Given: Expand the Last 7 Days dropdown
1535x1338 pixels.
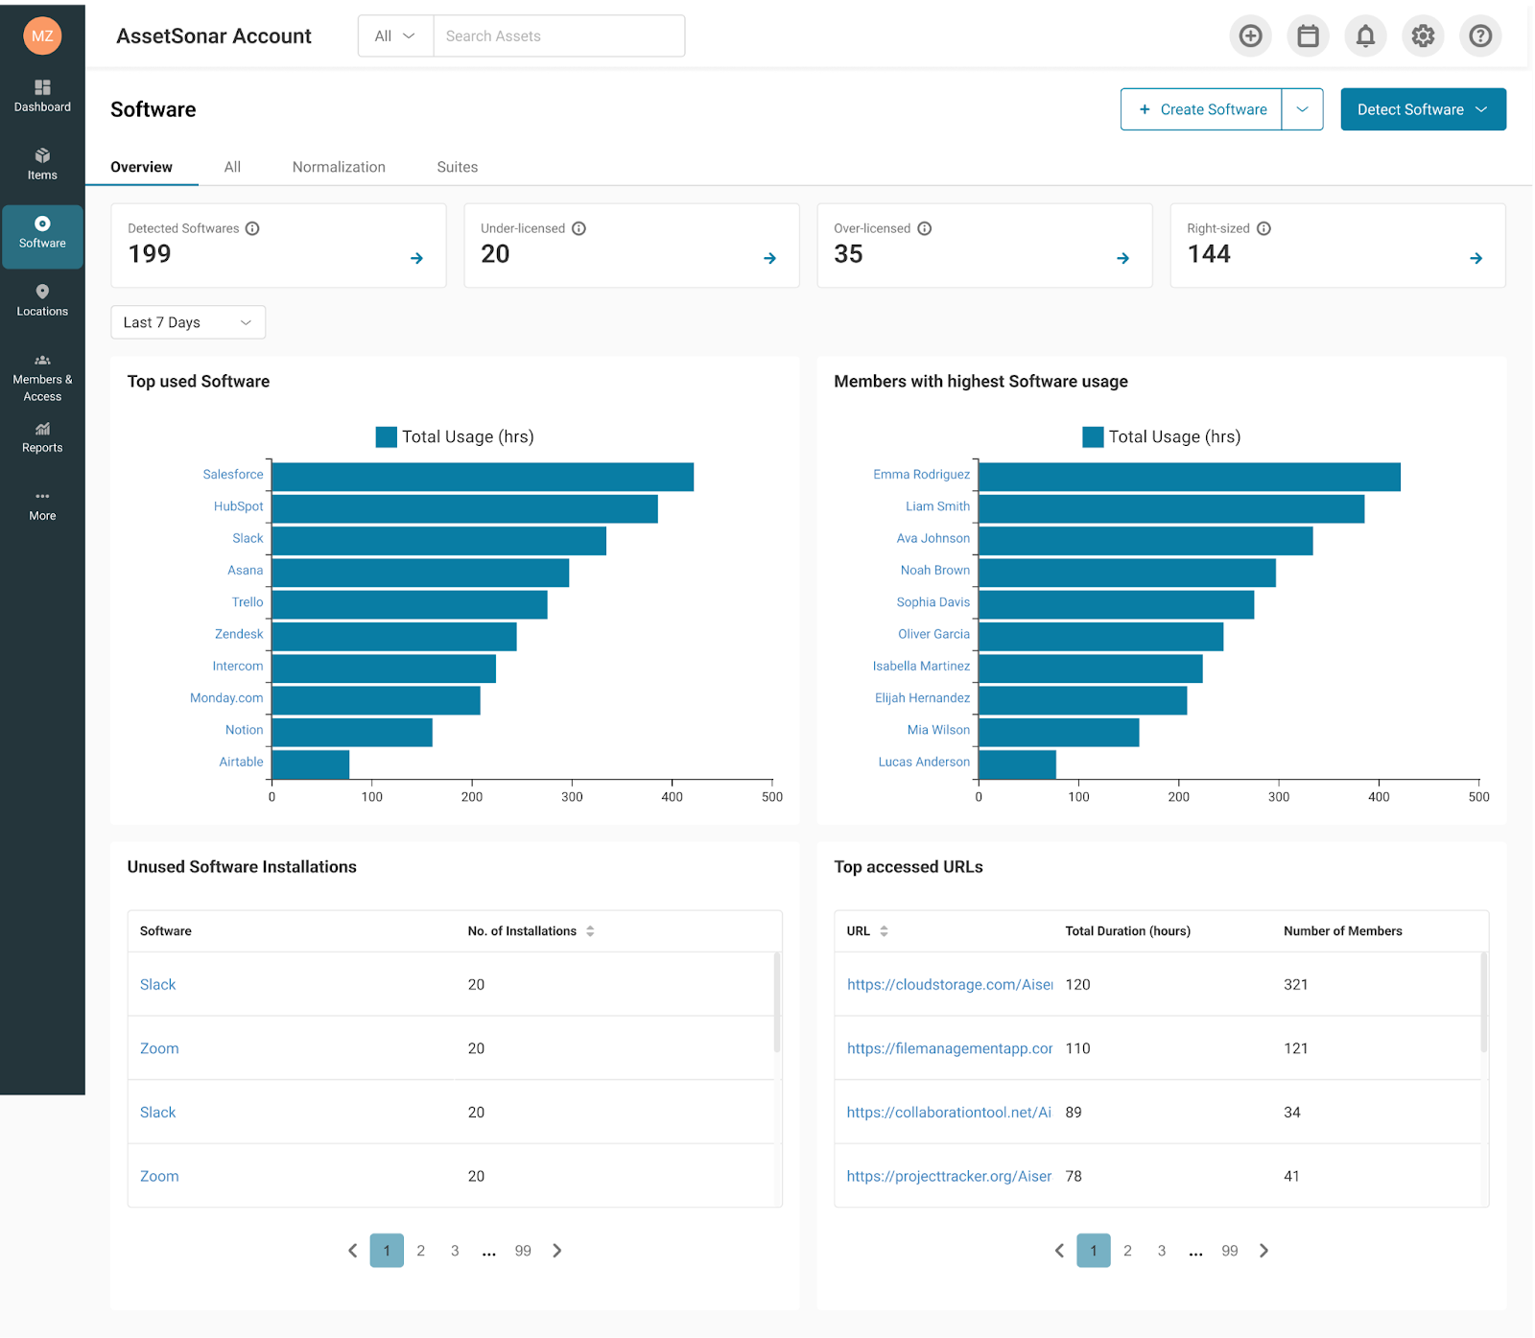Looking at the screenshot, I should point(188,322).
